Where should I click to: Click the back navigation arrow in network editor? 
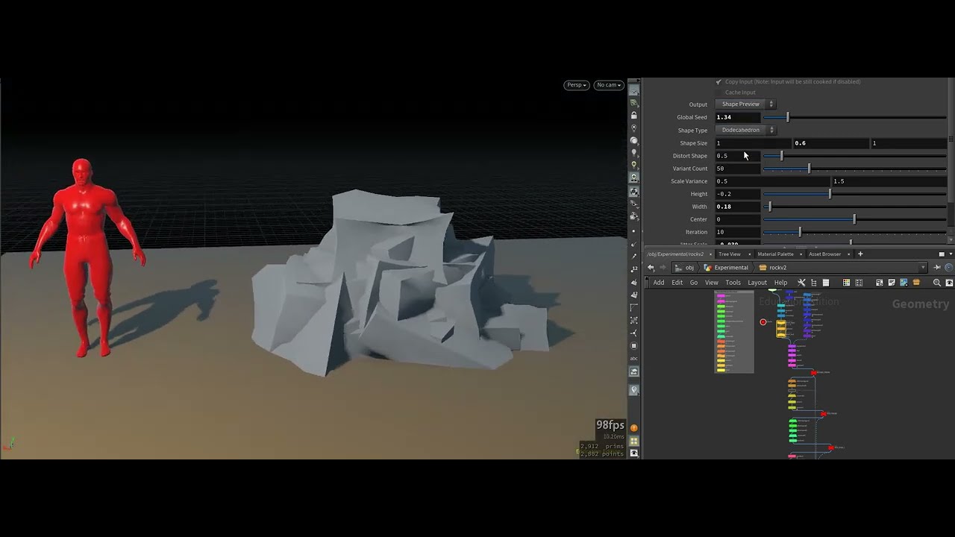point(651,268)
